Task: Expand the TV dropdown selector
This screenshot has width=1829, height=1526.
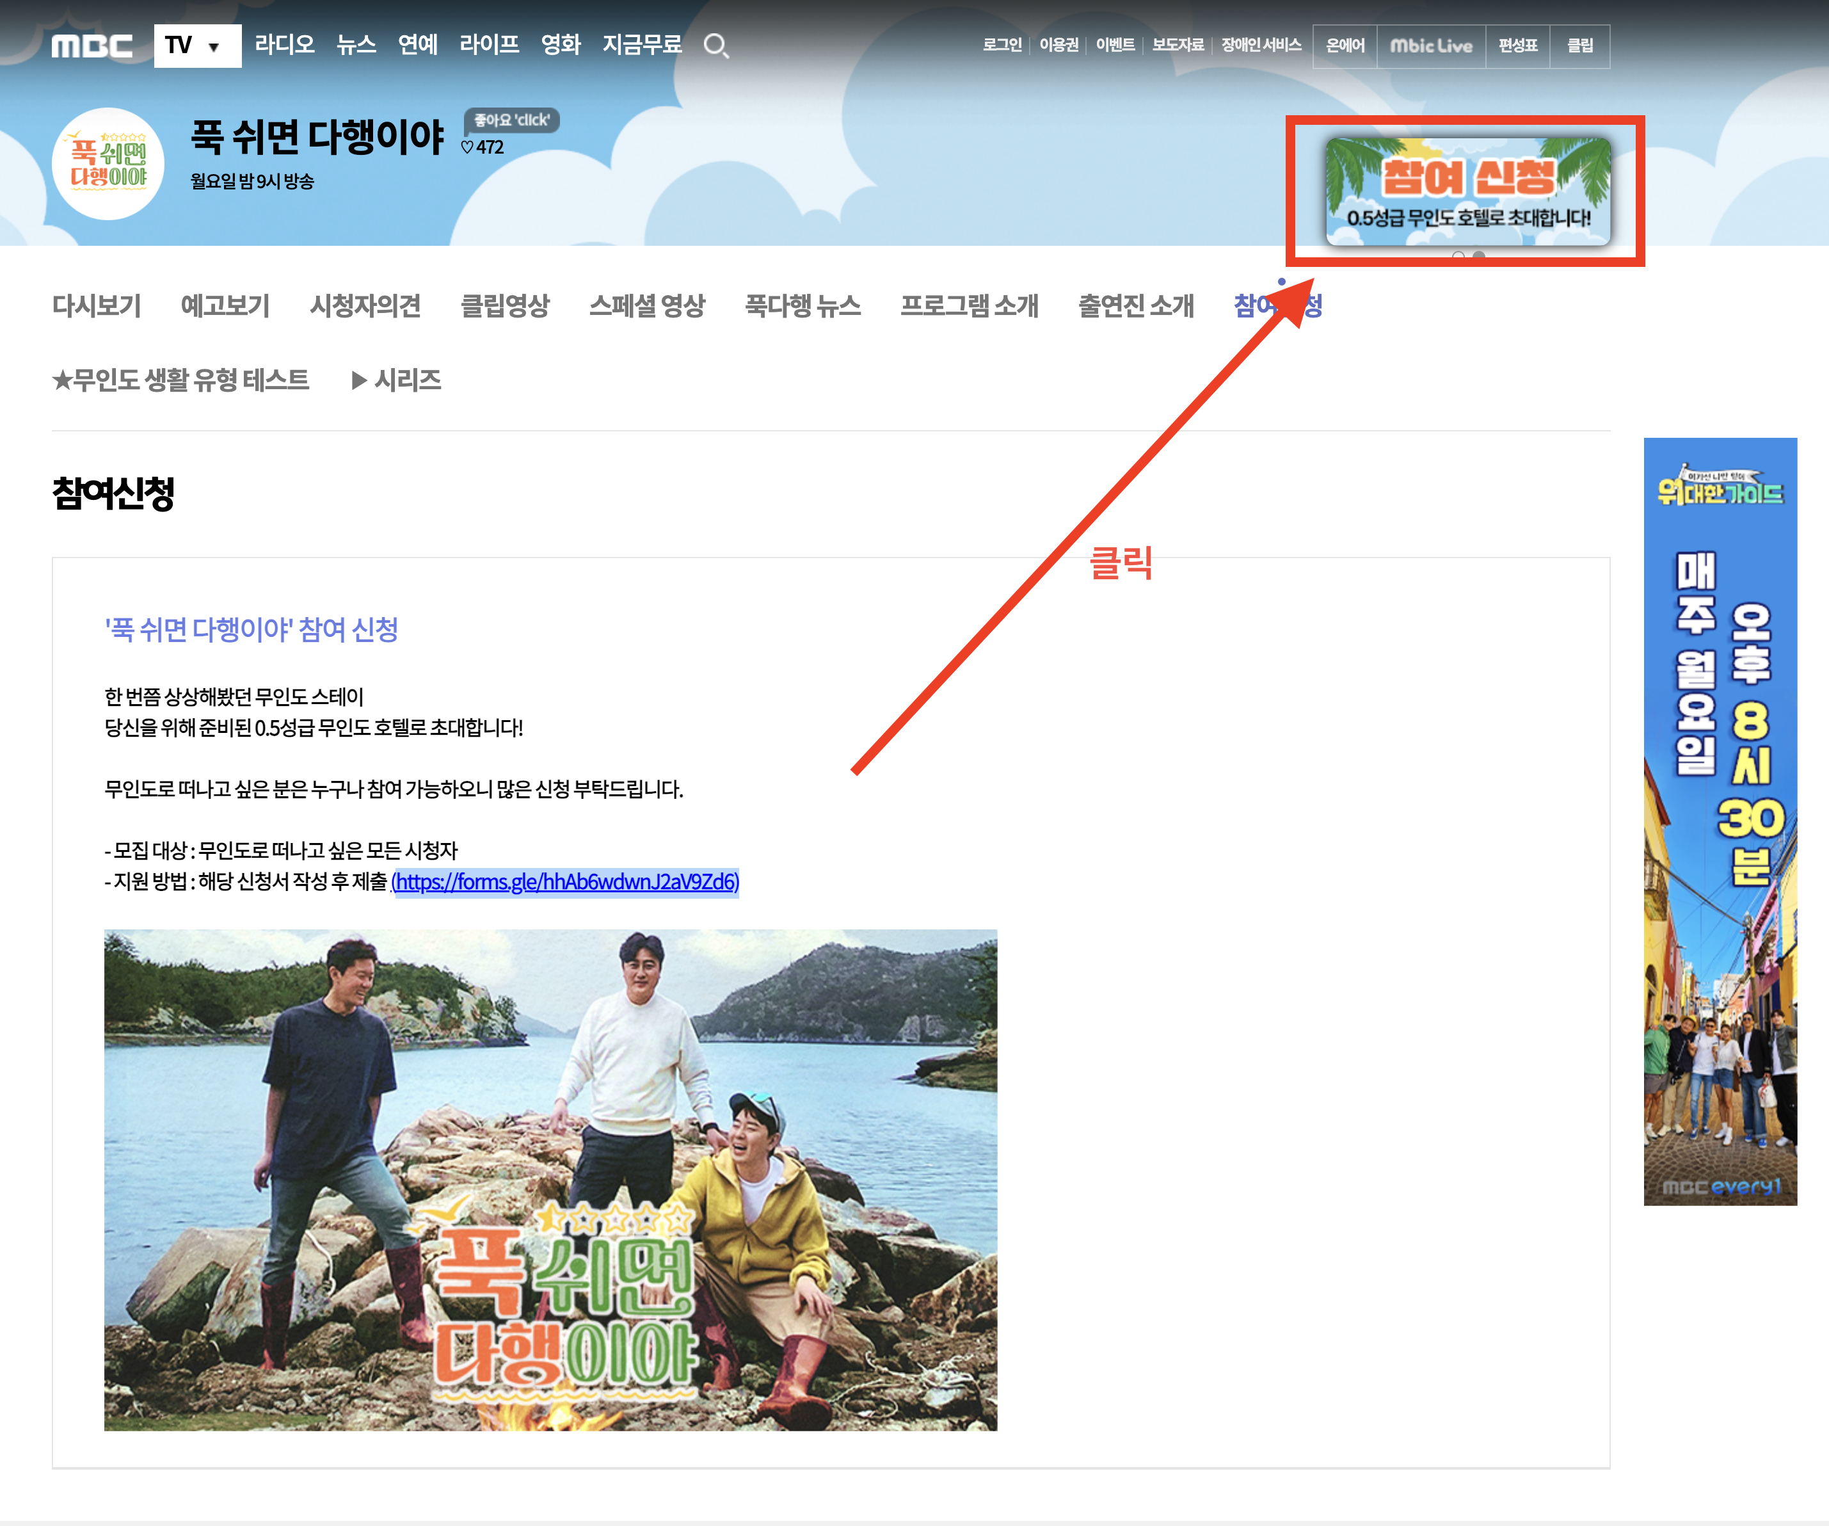Action: click(x=197, y=46)
